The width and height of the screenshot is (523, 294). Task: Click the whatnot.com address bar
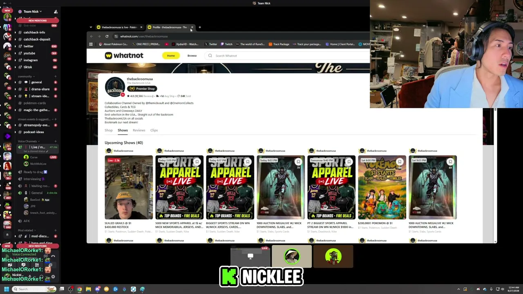point(241,36)
